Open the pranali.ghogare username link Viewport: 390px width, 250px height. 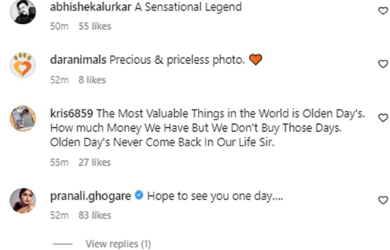(x=90, y=196)
